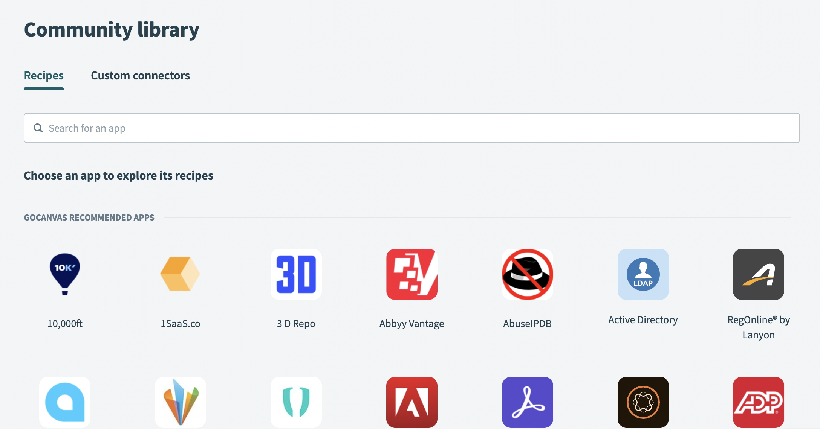The height and width of the screenshot is (429, 820).
Task: Select the colorful feather fan app icon
Action: tap(181, 402)
